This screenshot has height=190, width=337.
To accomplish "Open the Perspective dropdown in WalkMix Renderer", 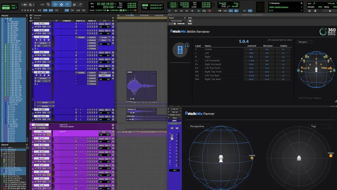I will pyautogui.click(x=305, y=42).
